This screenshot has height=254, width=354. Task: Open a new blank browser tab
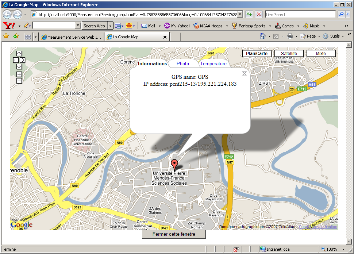pyautogui.click(x=175, y=37)
